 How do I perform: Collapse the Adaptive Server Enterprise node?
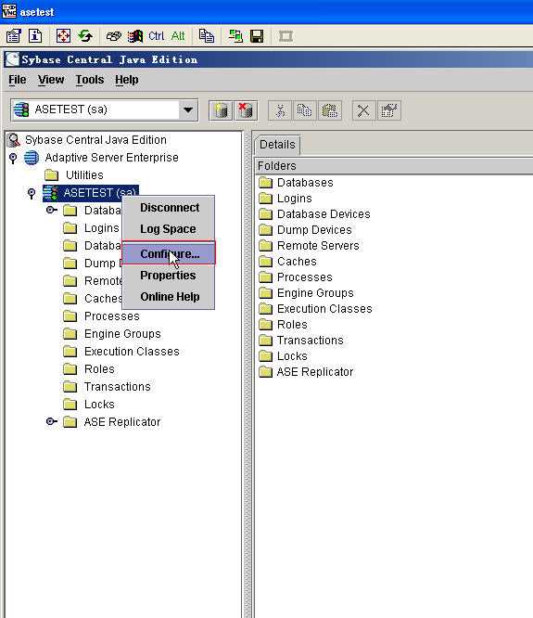[x=13, y=158]
